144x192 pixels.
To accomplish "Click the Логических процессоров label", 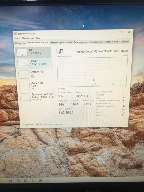I will pyautogui.click(x=108, y=101).
